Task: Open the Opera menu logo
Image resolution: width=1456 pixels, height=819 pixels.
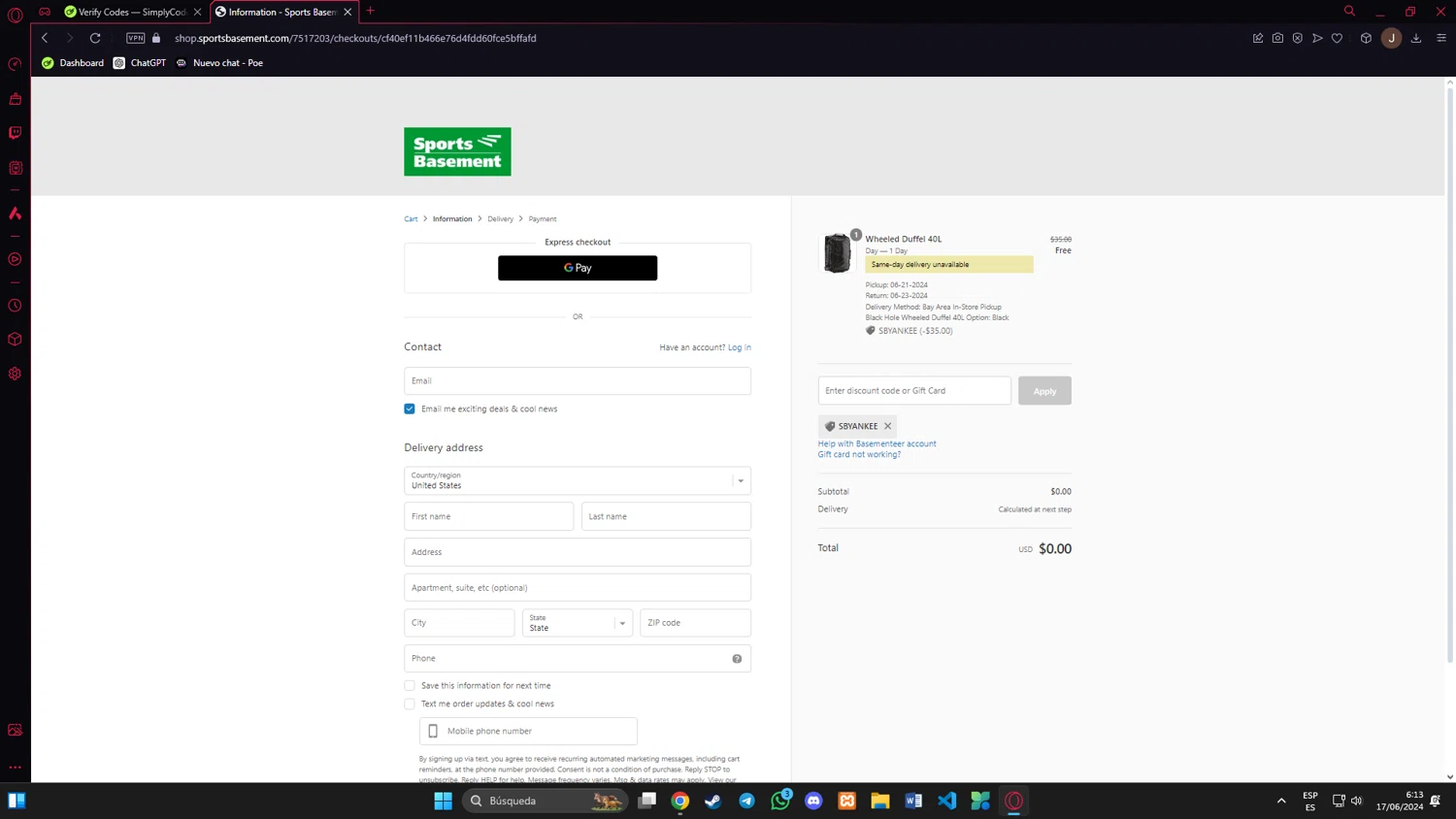Action: [x=15, y=16]
